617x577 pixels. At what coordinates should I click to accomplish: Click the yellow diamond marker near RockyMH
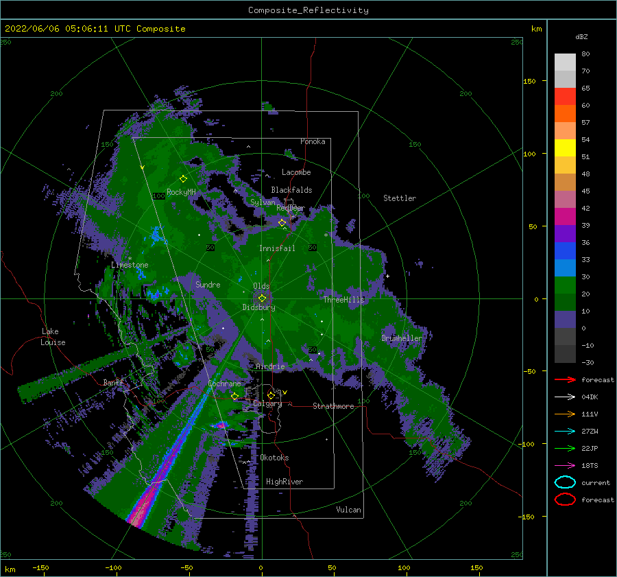183,179
